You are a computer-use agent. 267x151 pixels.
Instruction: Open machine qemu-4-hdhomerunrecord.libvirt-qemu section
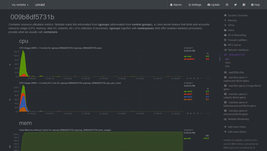point(240,104)
